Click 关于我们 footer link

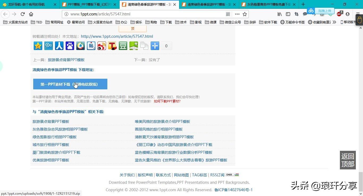[x=127, y=175]
